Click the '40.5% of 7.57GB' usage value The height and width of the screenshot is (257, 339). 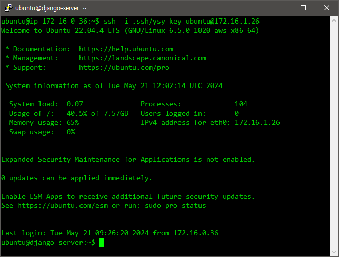97,114
